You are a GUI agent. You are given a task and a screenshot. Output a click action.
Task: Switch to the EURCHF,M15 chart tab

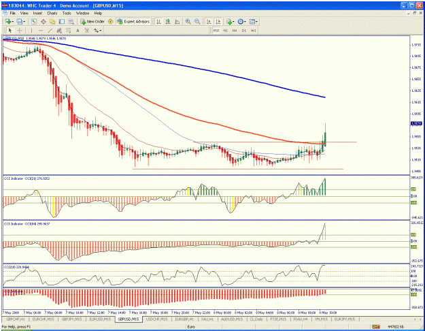(x=44, y=319)
